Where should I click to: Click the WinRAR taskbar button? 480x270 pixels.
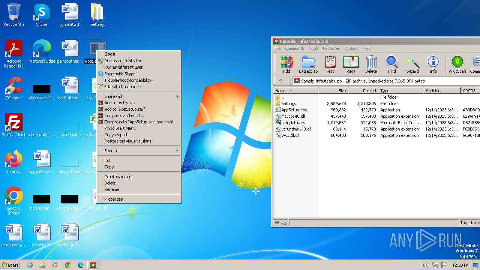tap(93, 265)
